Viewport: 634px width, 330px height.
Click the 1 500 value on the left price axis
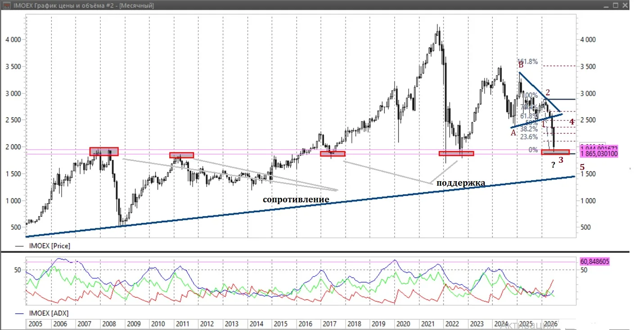13,174
